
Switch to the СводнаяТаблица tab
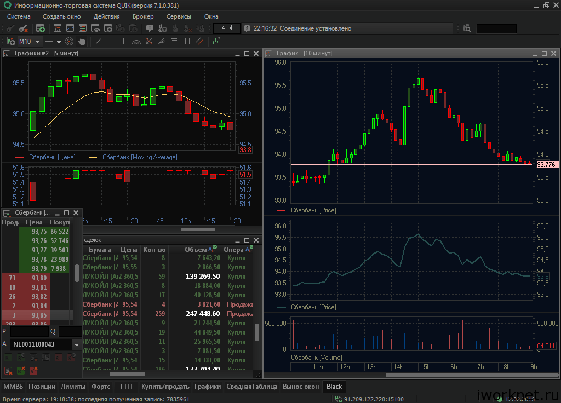coord(252,387)
